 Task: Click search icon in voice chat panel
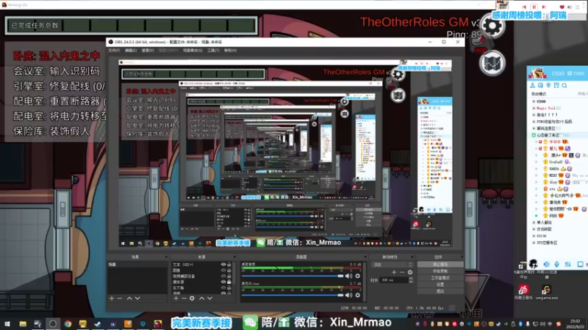(564, 86)
